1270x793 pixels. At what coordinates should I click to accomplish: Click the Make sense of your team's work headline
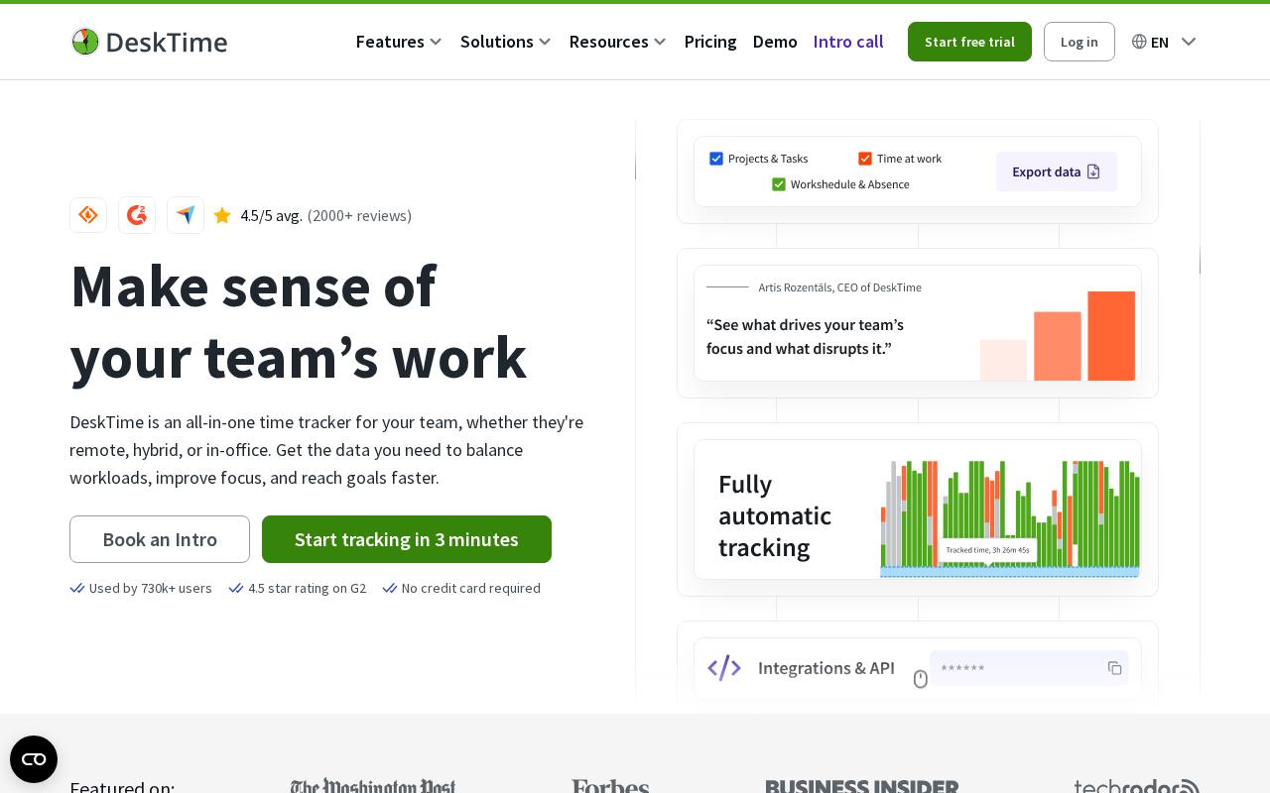[298, 321]
